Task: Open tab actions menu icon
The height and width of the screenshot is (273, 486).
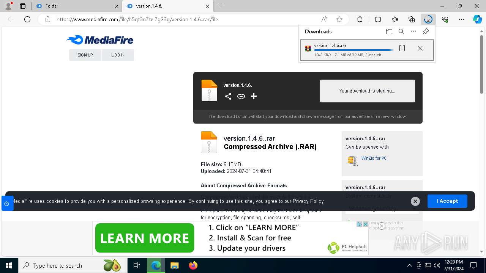Action: [x=22, y=6]
